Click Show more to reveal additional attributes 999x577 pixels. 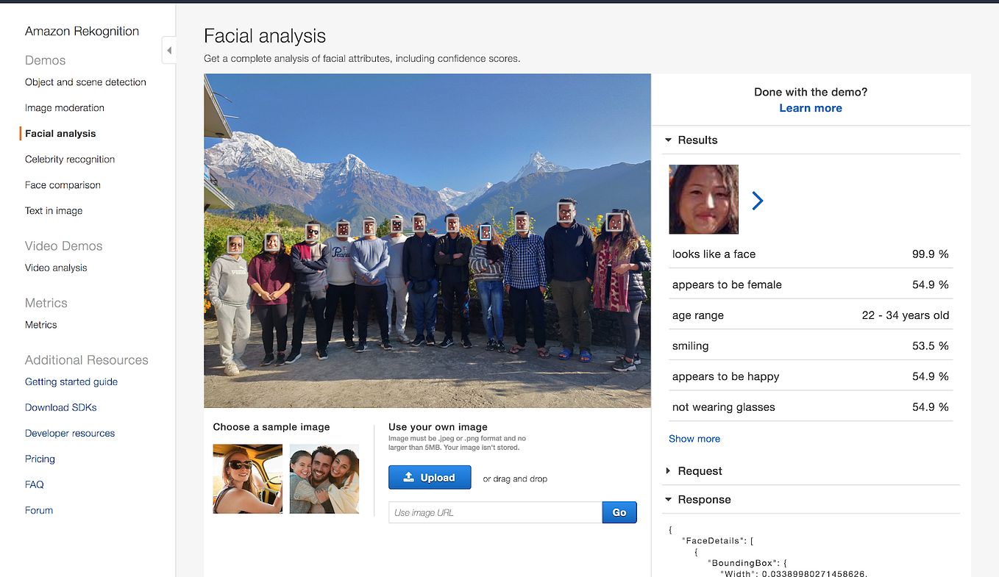694,438
